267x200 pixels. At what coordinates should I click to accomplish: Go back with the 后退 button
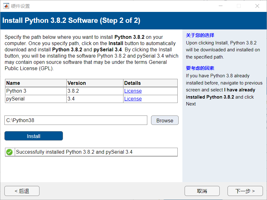(x=22, y=191)
